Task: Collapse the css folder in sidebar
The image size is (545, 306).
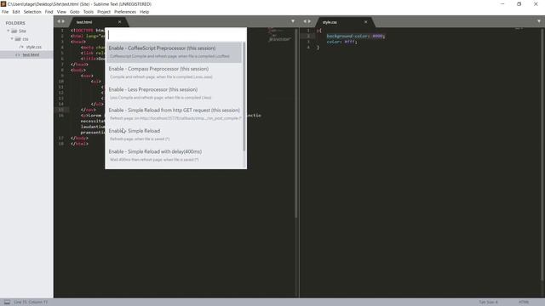Action: [x=12, y=39]
